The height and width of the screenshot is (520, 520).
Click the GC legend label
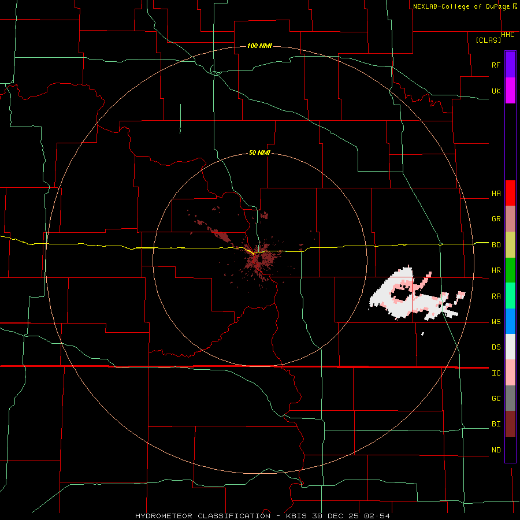[496, 399]
